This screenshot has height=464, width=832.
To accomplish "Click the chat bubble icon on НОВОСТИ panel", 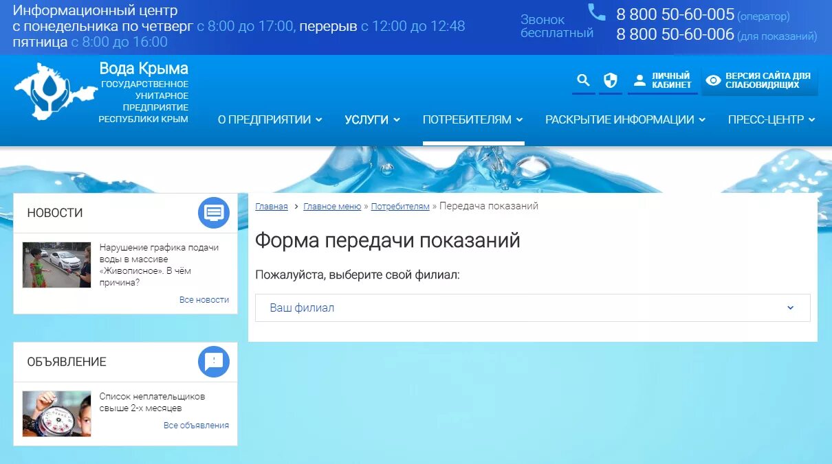I will point(213,213).
